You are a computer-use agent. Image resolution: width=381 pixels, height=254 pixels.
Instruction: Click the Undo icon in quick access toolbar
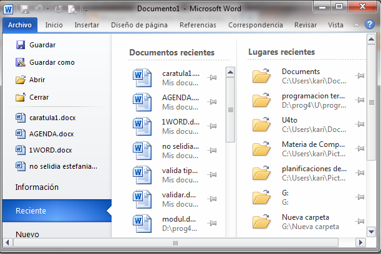coord(39,9)
